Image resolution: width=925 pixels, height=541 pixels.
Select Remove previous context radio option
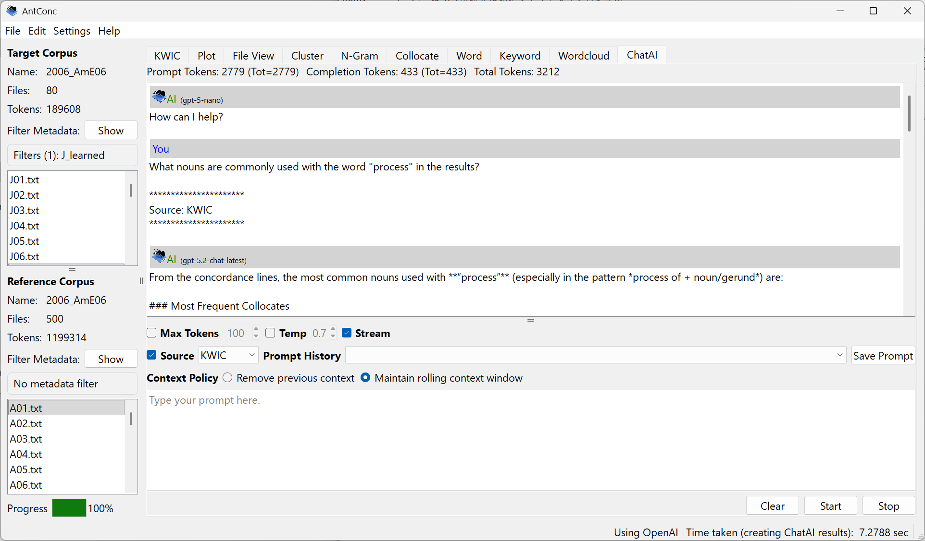[227, 378]
